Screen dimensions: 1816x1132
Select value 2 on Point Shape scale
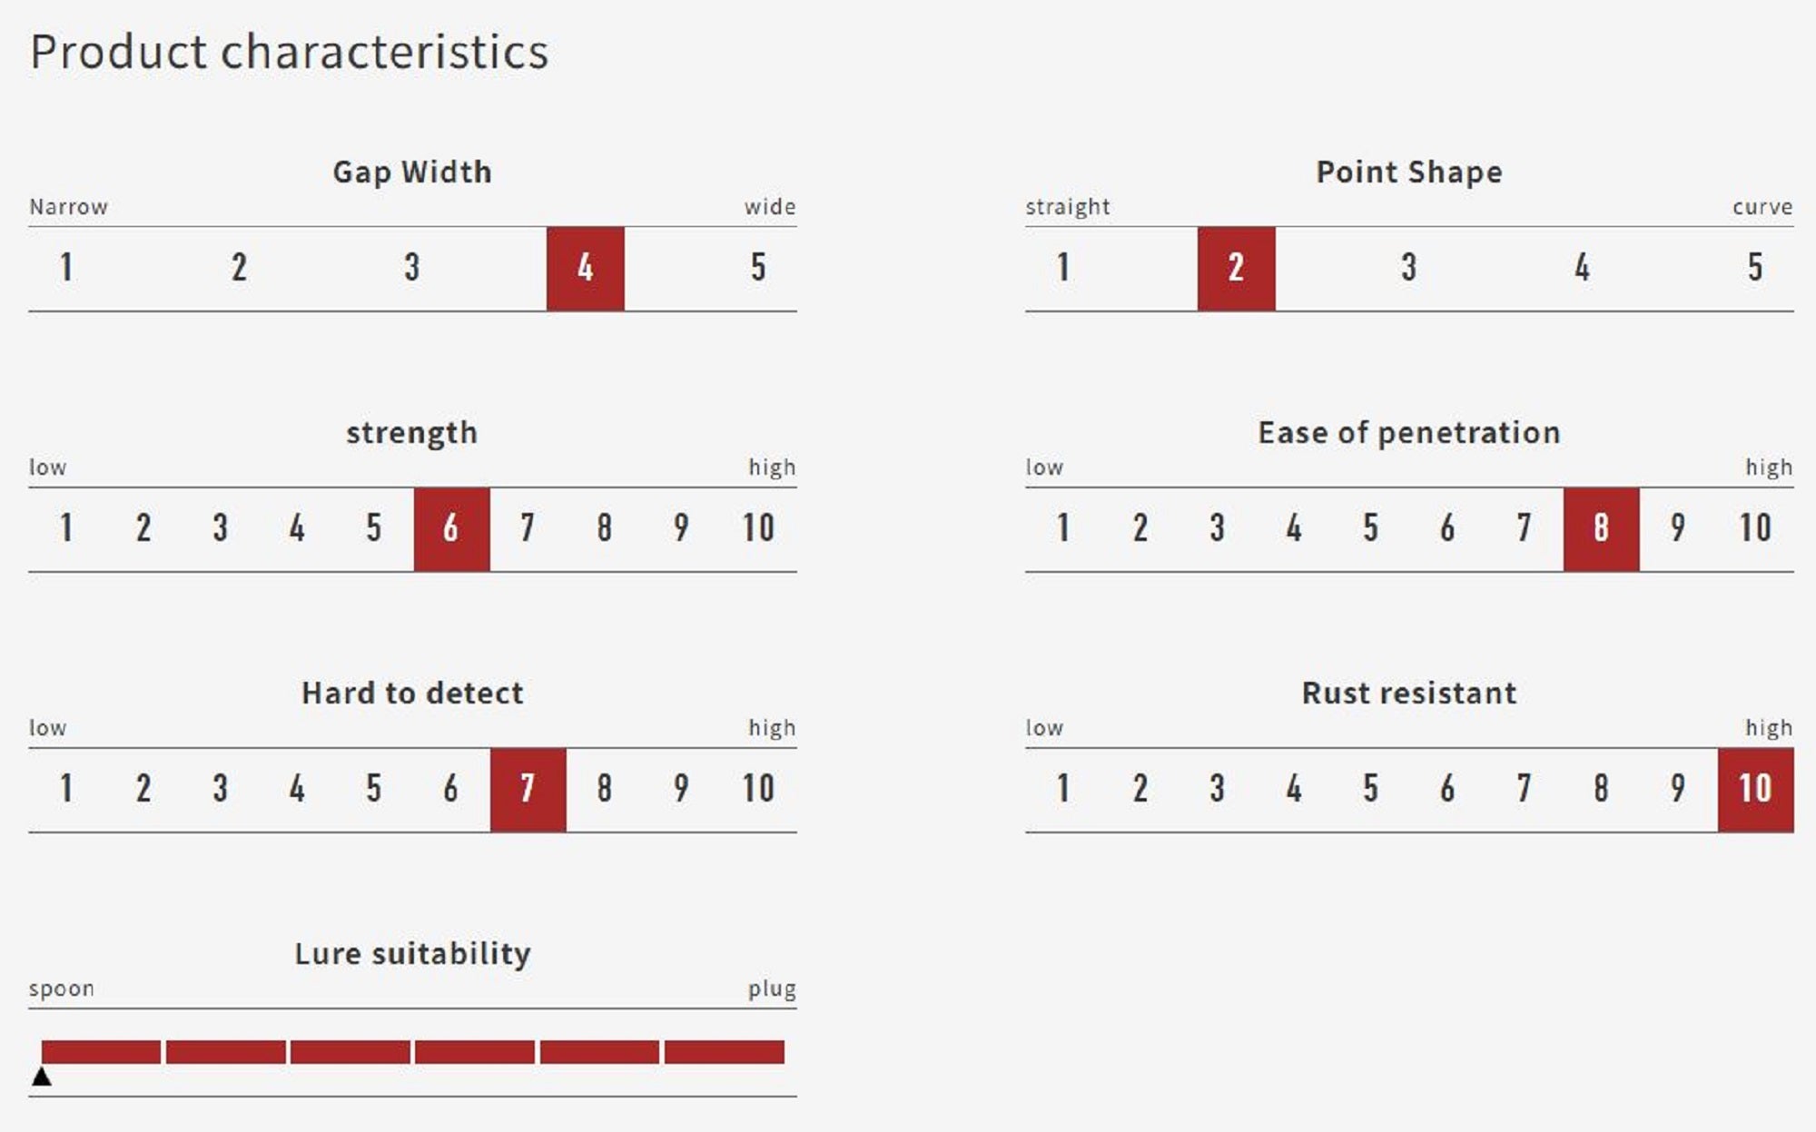click(1236, 268)
